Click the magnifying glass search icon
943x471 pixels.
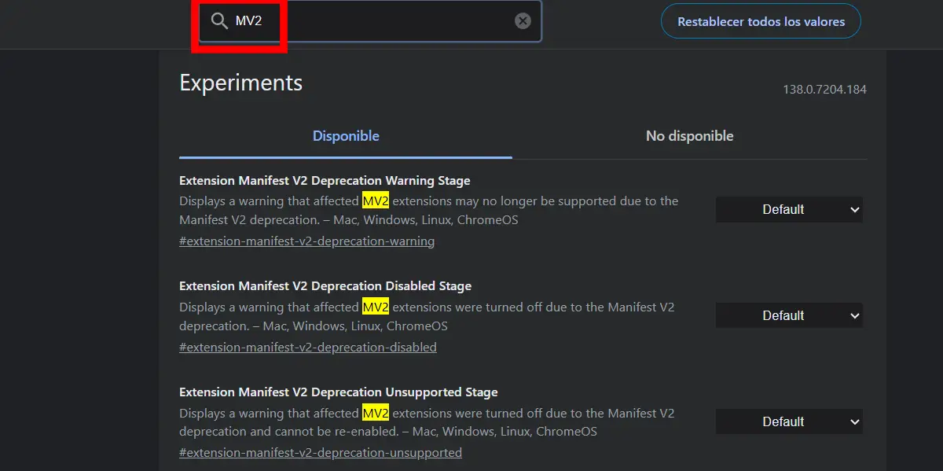(x=219, y=21)
